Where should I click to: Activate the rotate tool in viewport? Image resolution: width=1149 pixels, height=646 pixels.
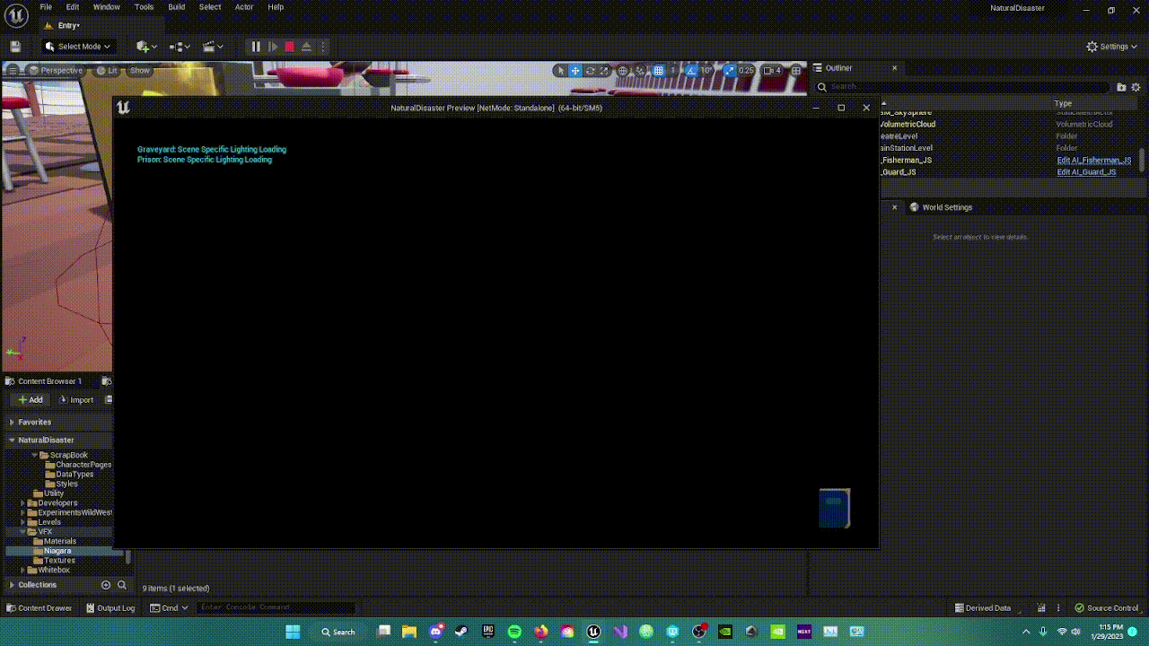tap(590, 70)
